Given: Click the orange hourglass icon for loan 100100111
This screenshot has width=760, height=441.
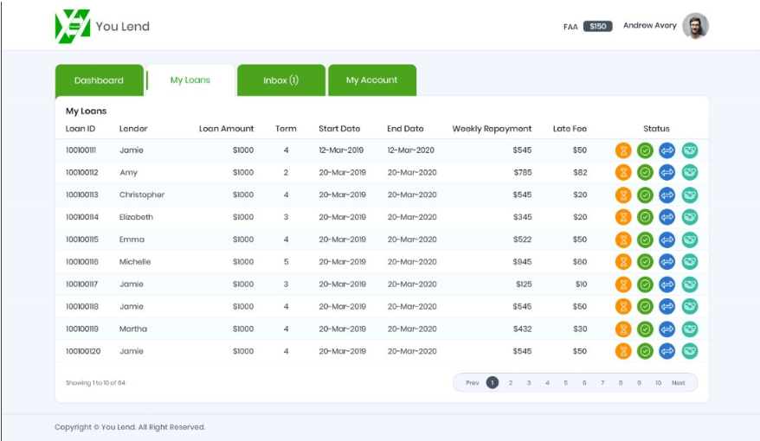Looking at the screenshot, I should pyautogui.click(x=623, y=150).
